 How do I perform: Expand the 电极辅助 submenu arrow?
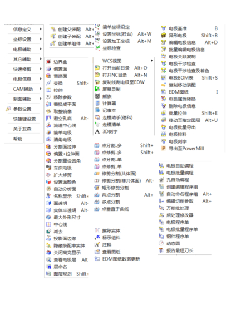pos(41,49)
